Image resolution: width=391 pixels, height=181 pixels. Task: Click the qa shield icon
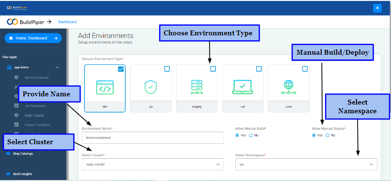point(151,87)
